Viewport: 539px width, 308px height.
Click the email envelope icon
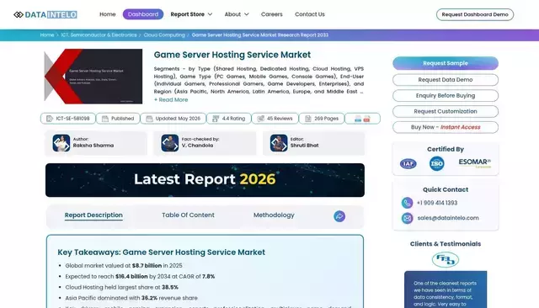(x=407, y=218)
